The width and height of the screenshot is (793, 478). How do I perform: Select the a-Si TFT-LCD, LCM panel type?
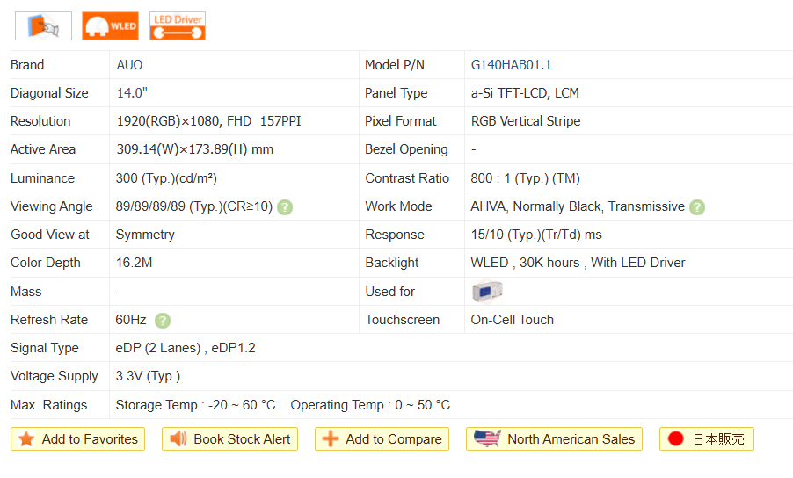[525, 93]
